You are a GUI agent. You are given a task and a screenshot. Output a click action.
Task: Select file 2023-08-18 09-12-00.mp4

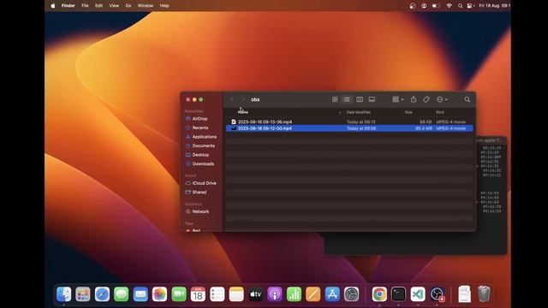point(265,128)
